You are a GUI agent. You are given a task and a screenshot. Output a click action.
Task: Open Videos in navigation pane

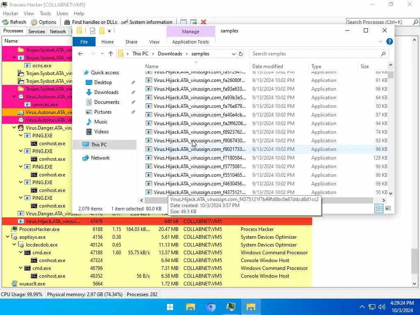(101, 132)
